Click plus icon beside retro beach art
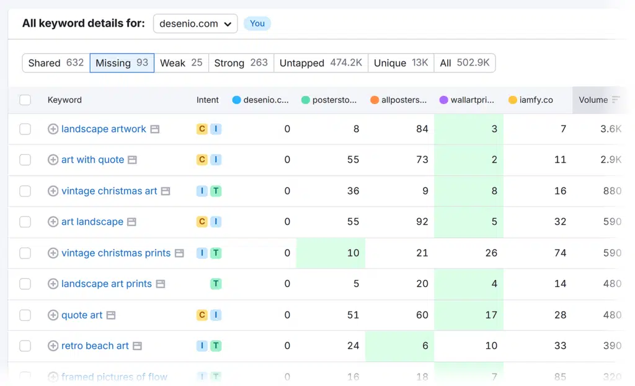 click(53, 346)
